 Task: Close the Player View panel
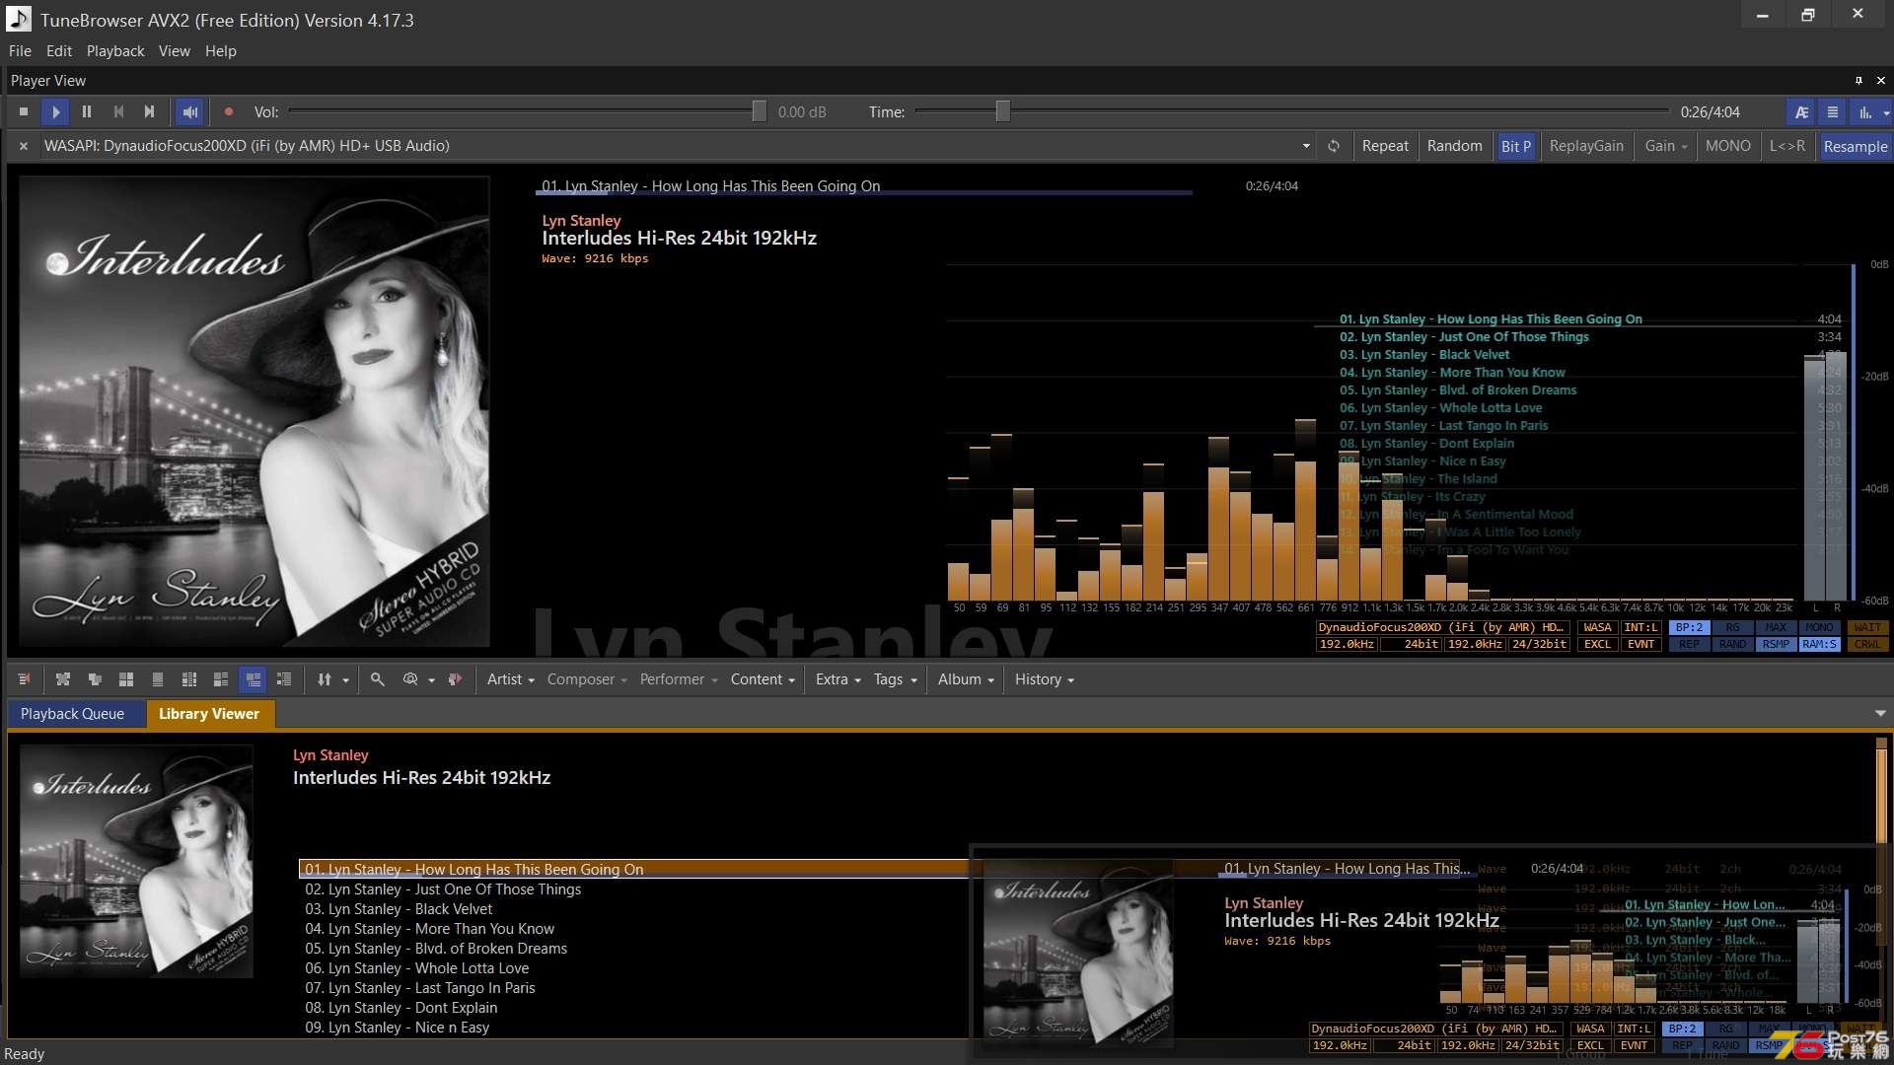(x=1880, y=81)
